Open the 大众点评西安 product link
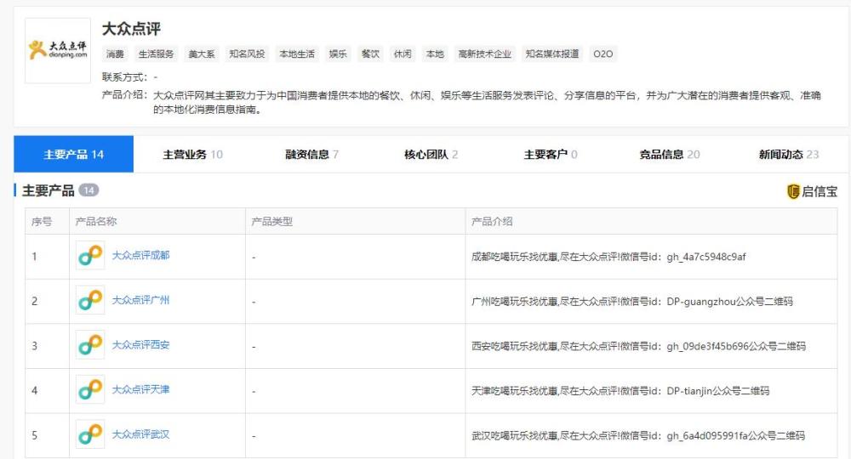Image resolution: width=851 pixels, height=459 pixels. click(x=140, y=344)
